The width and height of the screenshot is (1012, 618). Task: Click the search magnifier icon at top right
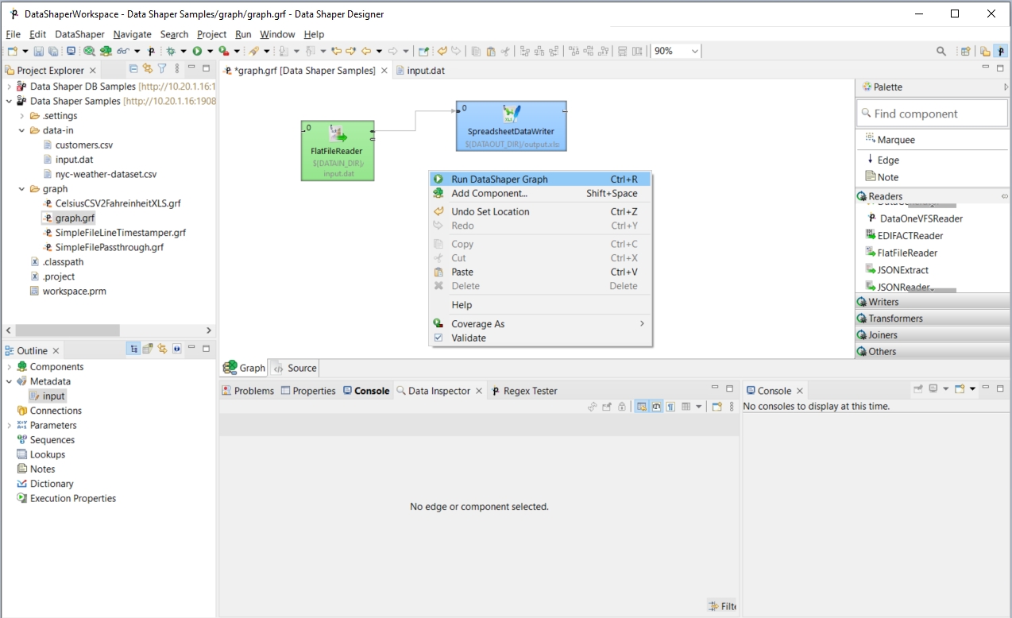941,51
